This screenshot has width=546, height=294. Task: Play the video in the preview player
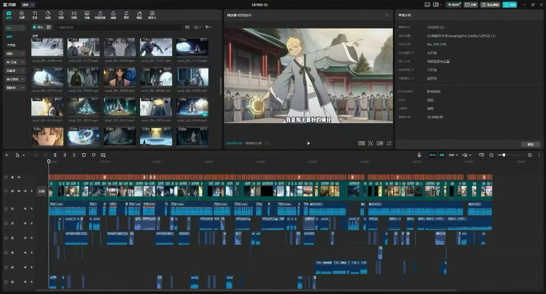(308, 143)
